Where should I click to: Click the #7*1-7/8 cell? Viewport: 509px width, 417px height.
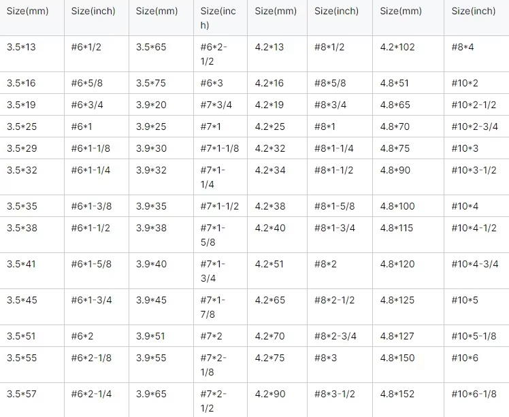(214, 307)
